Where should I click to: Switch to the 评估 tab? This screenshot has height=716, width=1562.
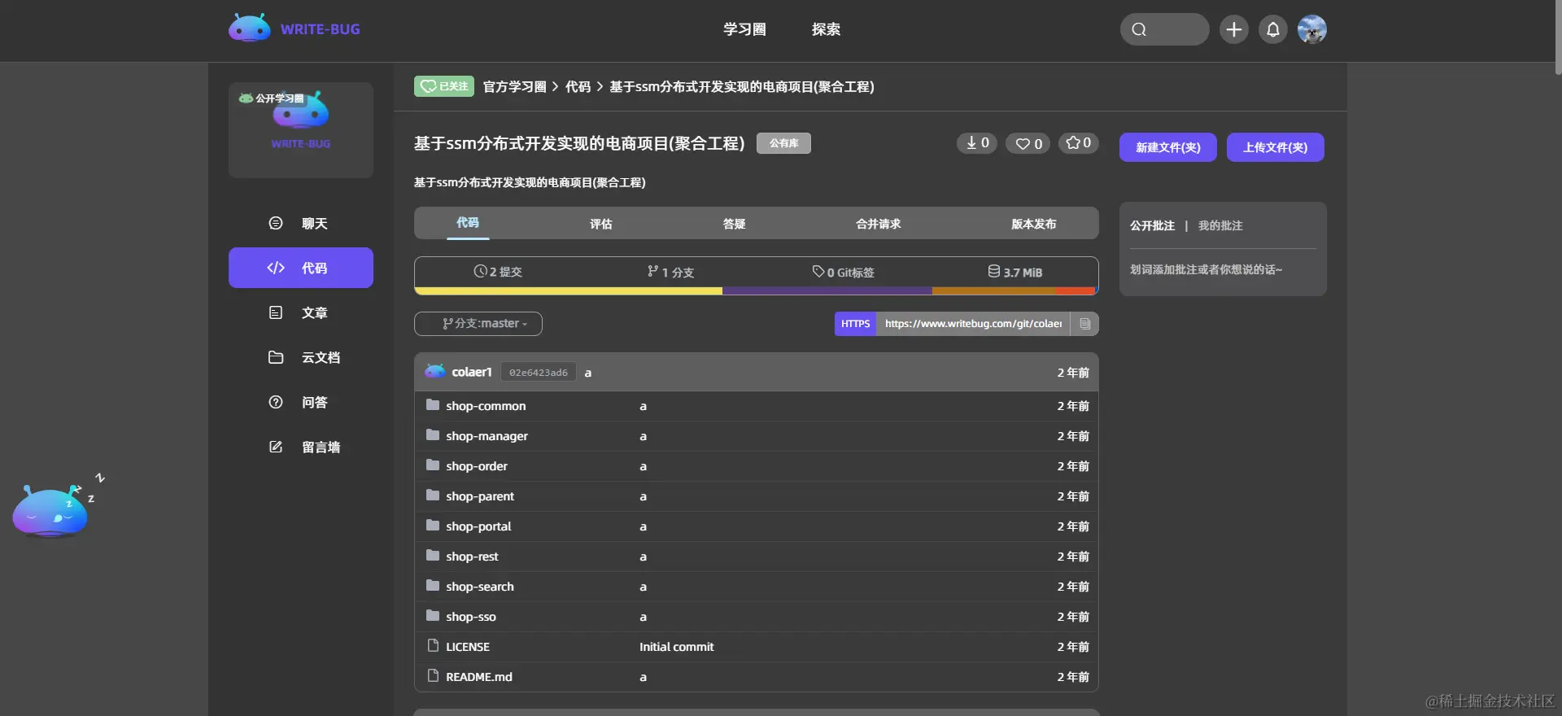[601, 224]
